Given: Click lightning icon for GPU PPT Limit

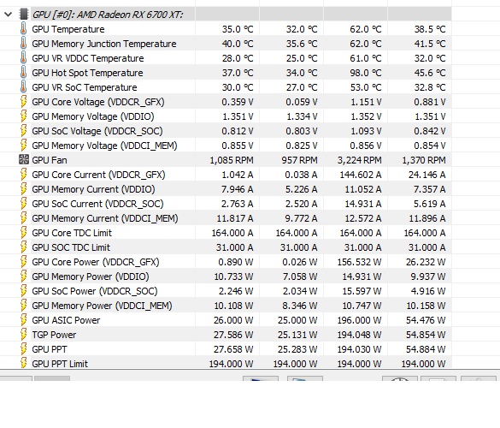Looking at the screenshot, I should click(23, 363).
